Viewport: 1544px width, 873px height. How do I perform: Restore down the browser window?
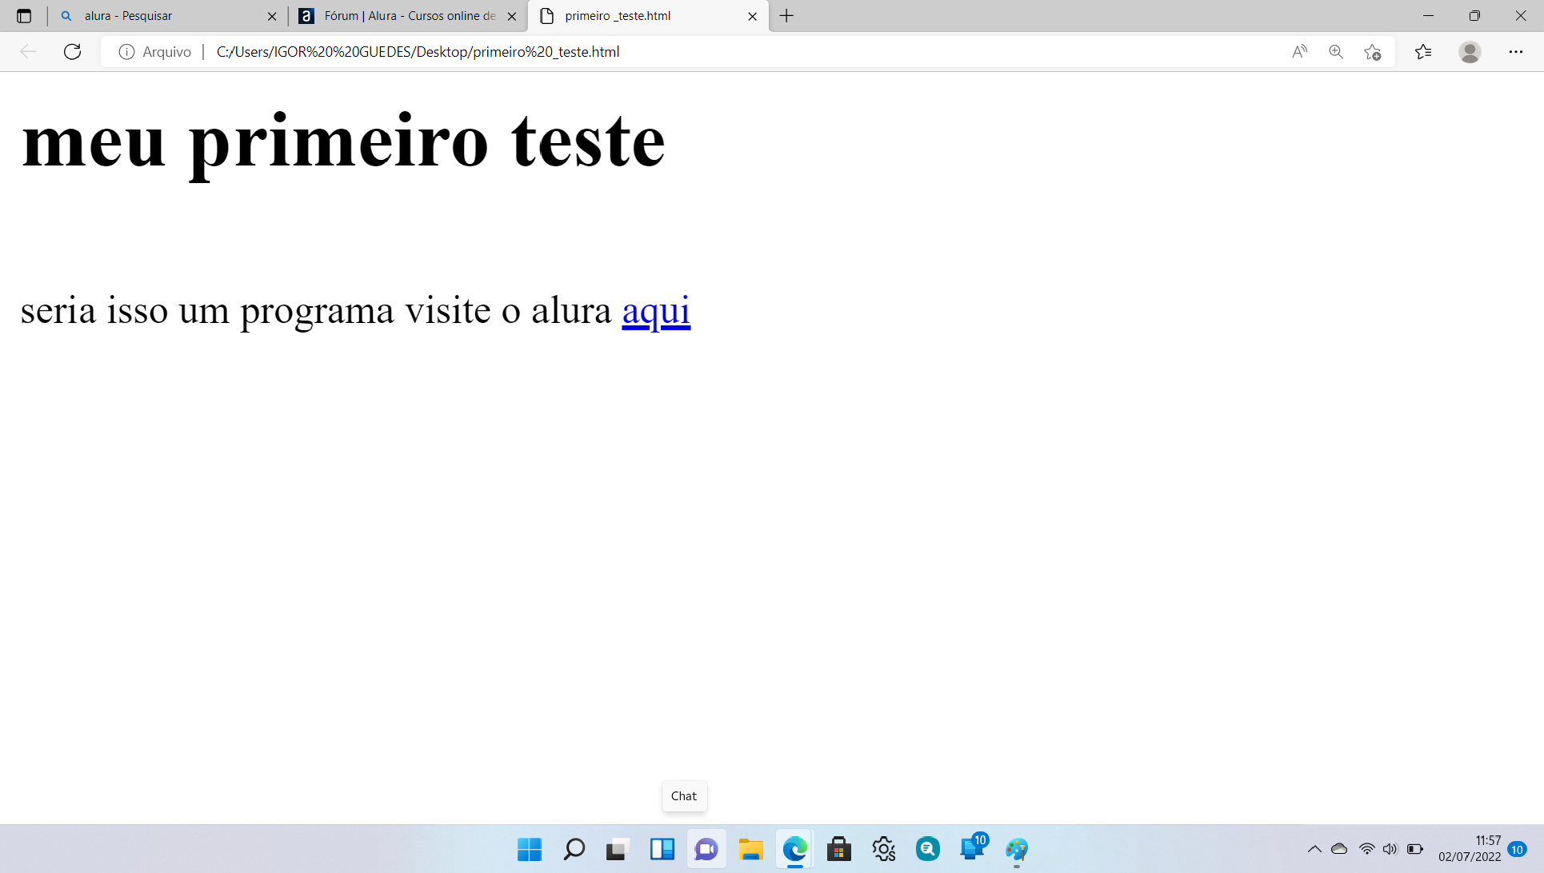pyautogui.click(x=1474, y=16)
